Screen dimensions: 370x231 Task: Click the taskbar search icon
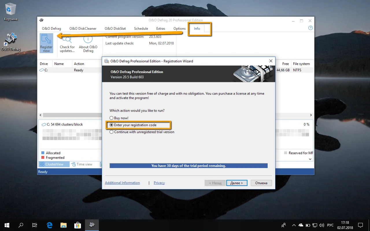[x=21, y=225]
